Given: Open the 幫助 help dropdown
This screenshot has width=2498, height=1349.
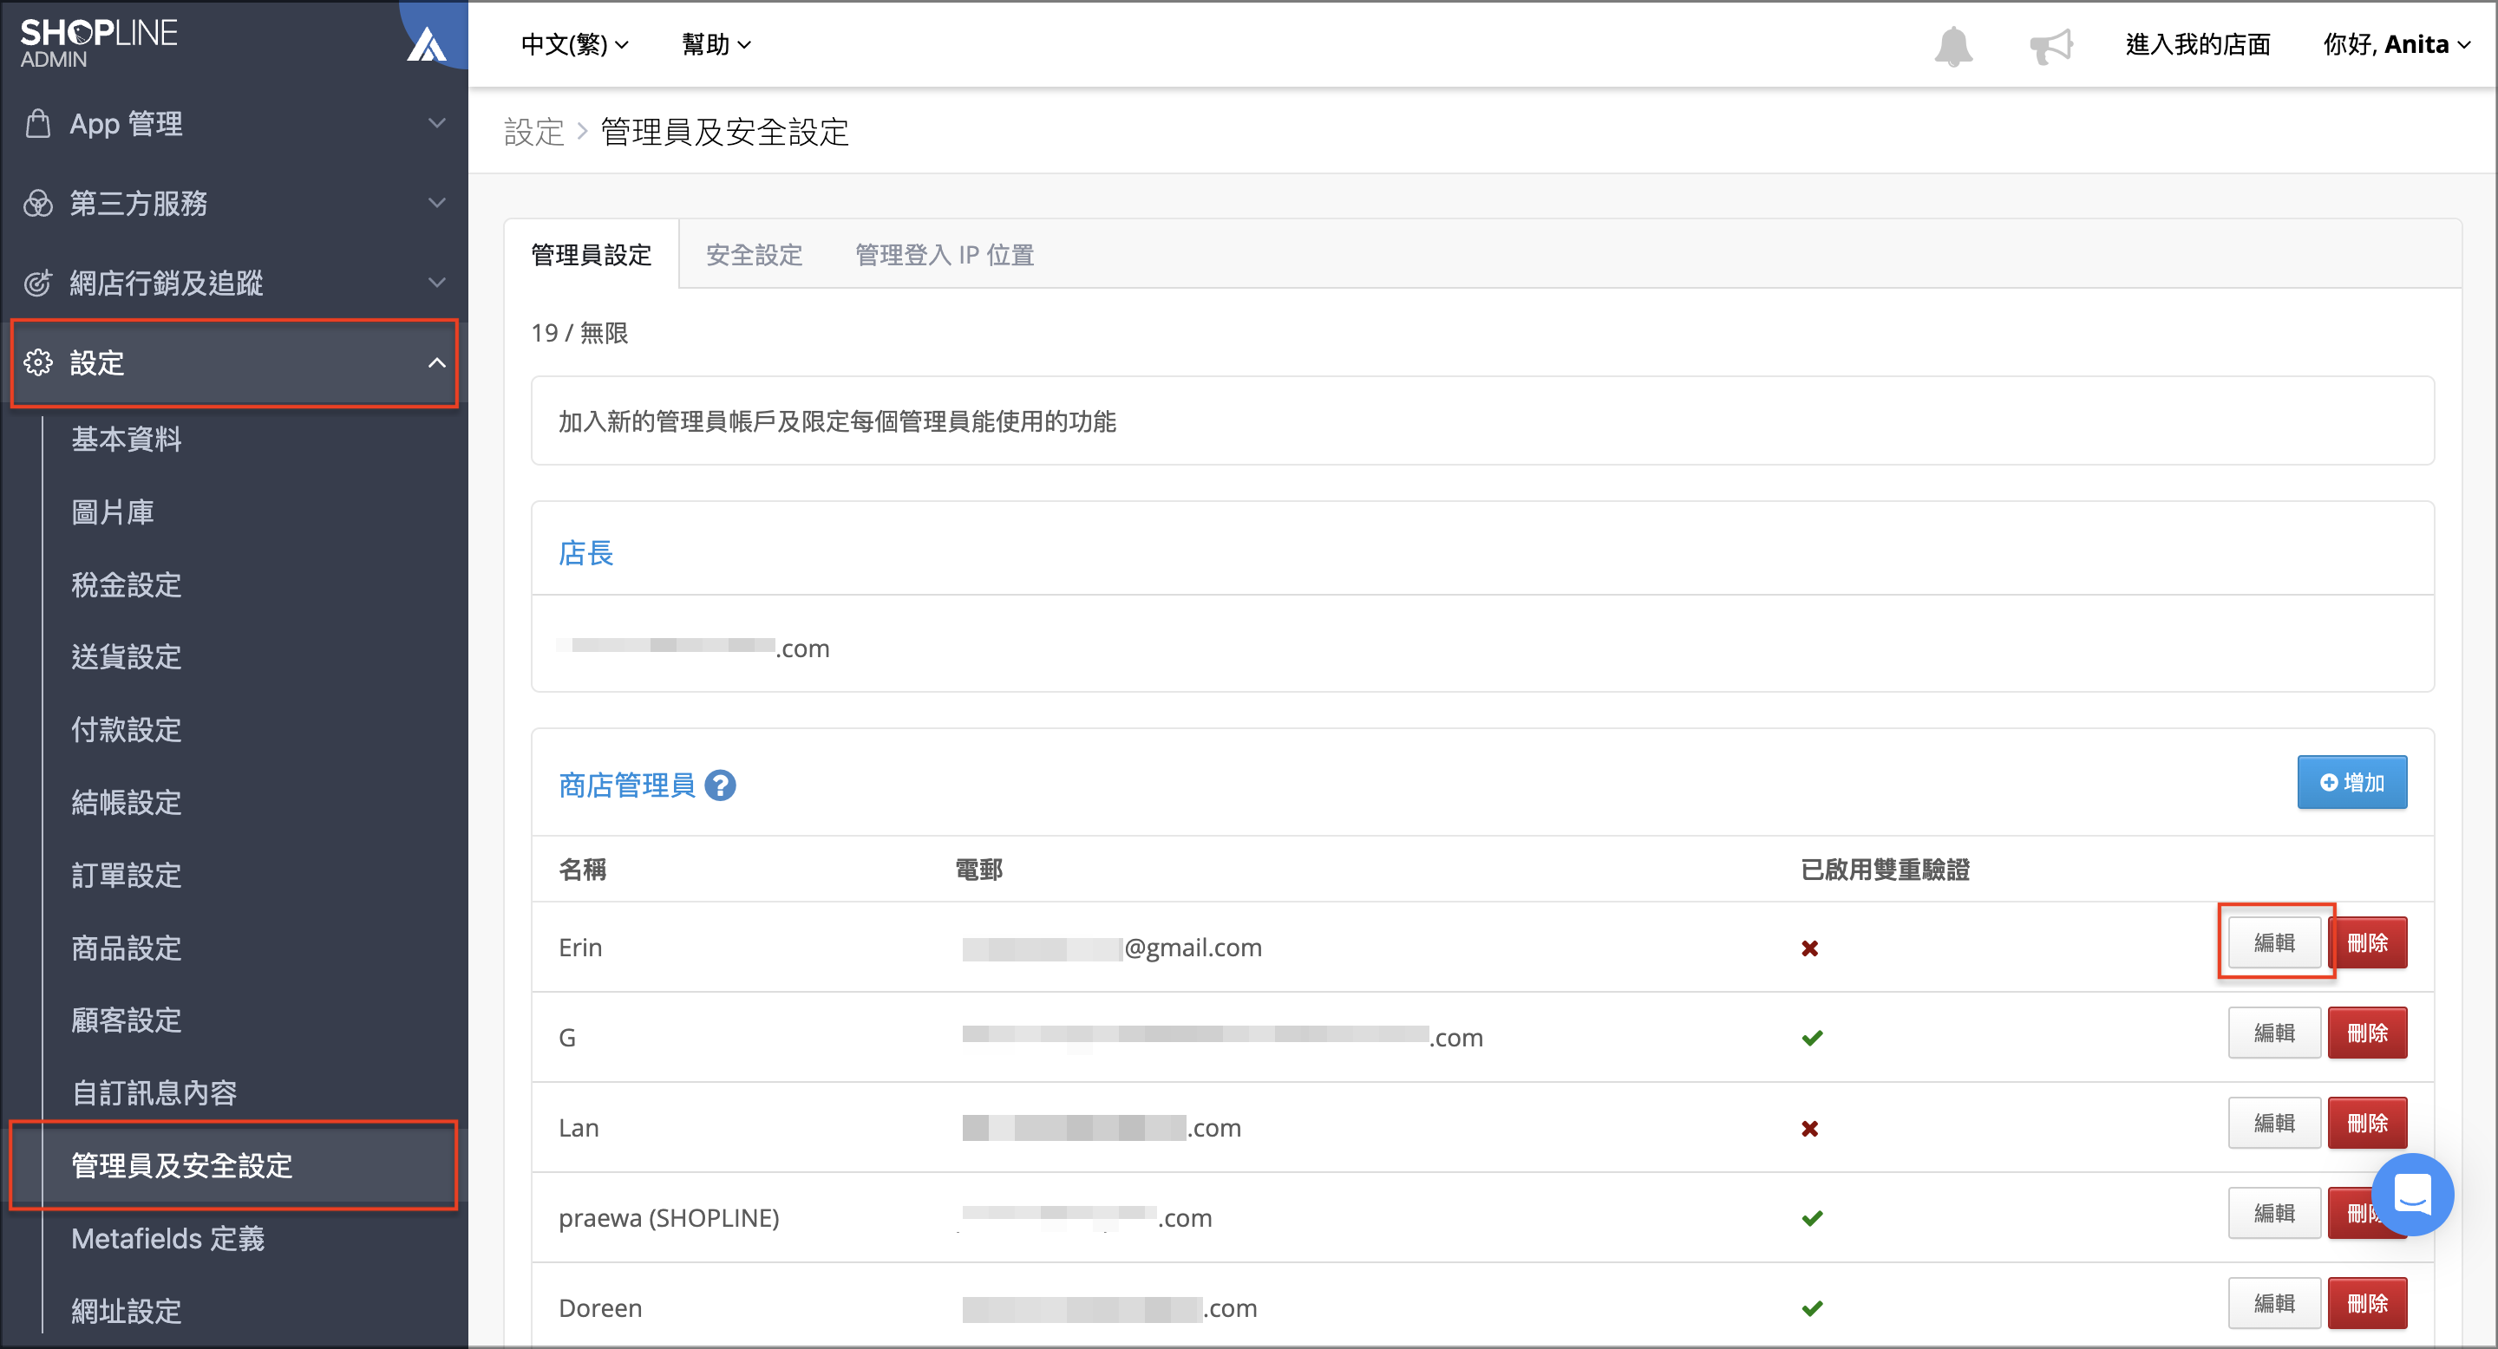Looking at the screenshot, I should pyautogui.click(x=716, y=44).
